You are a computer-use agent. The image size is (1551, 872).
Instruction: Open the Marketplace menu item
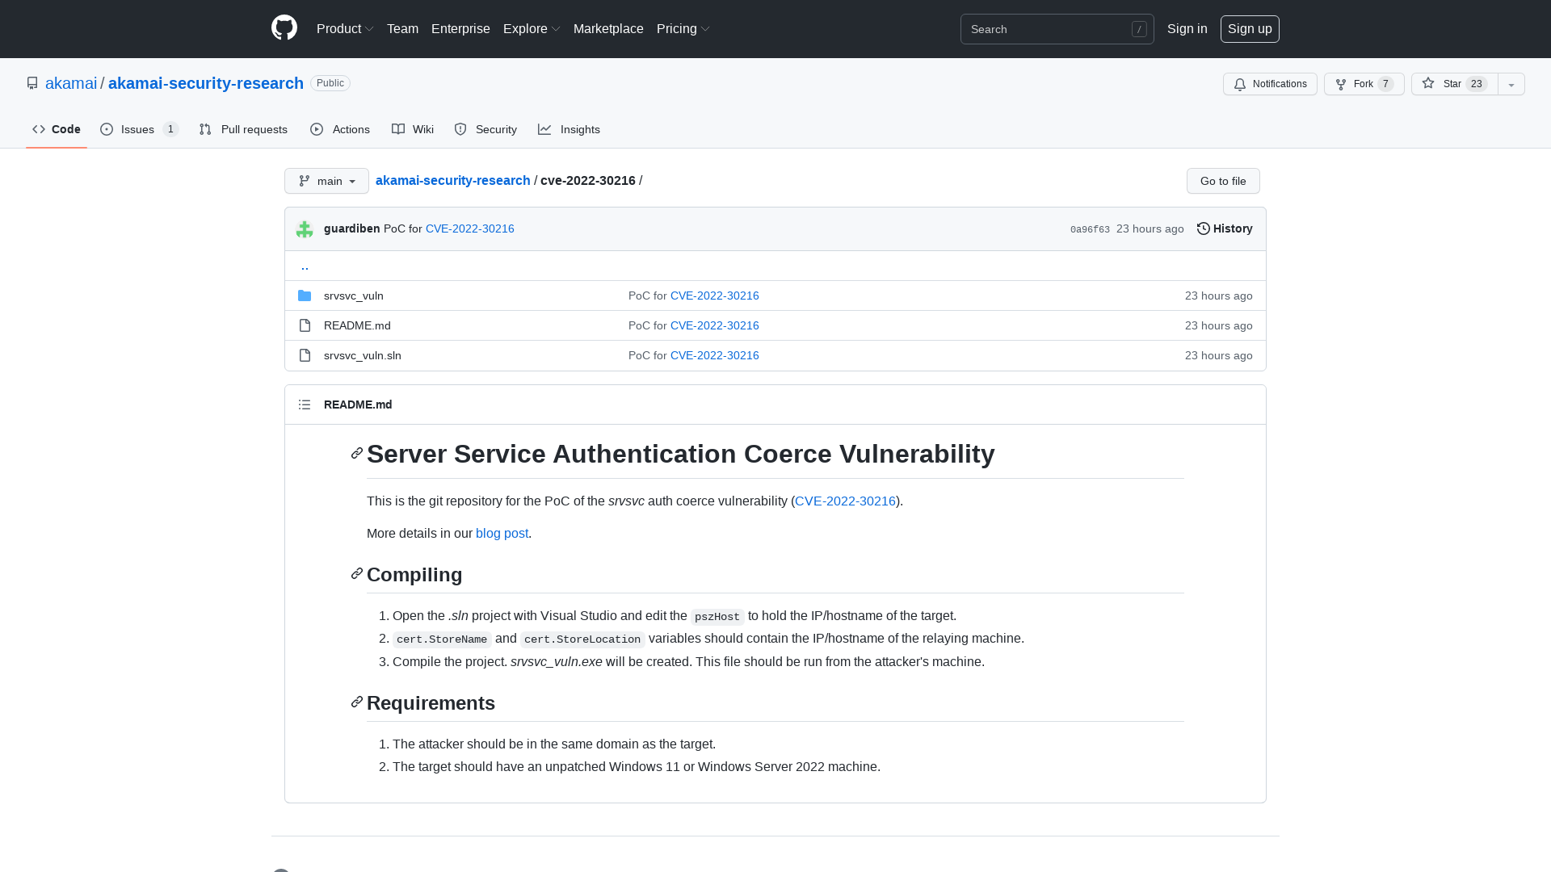tap(608, 28)
